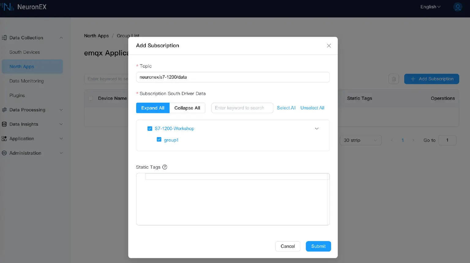Click the Data Processing sidebar icon
This screenshot has width=470, height=263.
(4, 110)
